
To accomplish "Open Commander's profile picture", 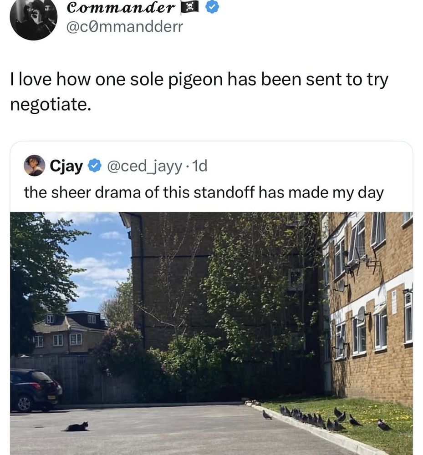I will [33, 18].
